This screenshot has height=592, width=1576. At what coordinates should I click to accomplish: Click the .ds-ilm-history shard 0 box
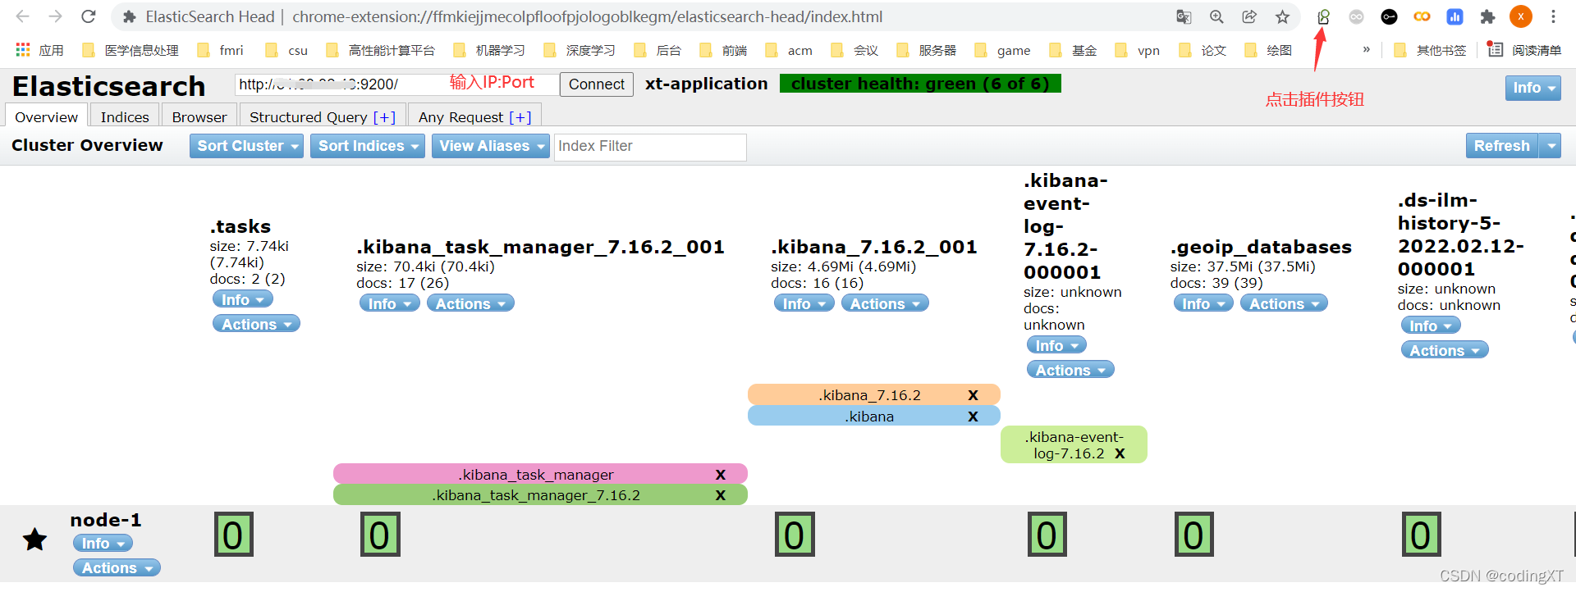(x=1421, y=535)
